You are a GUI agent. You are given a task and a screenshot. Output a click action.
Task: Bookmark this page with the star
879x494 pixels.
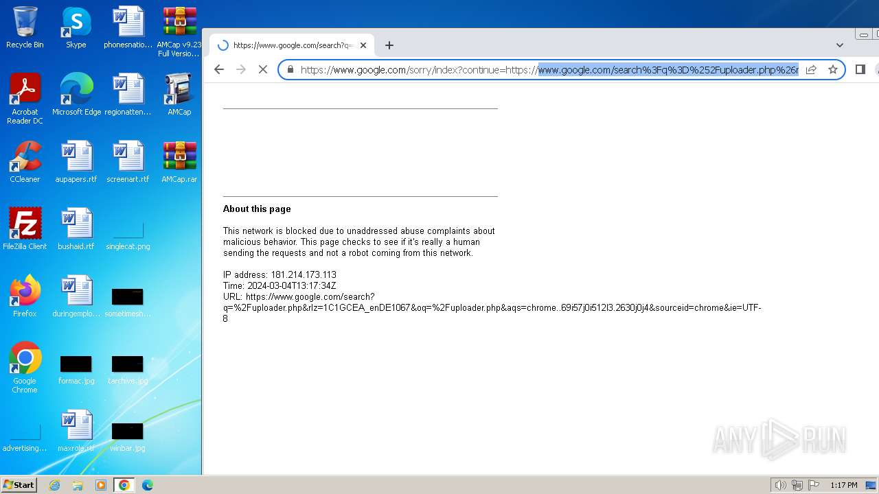833,69
